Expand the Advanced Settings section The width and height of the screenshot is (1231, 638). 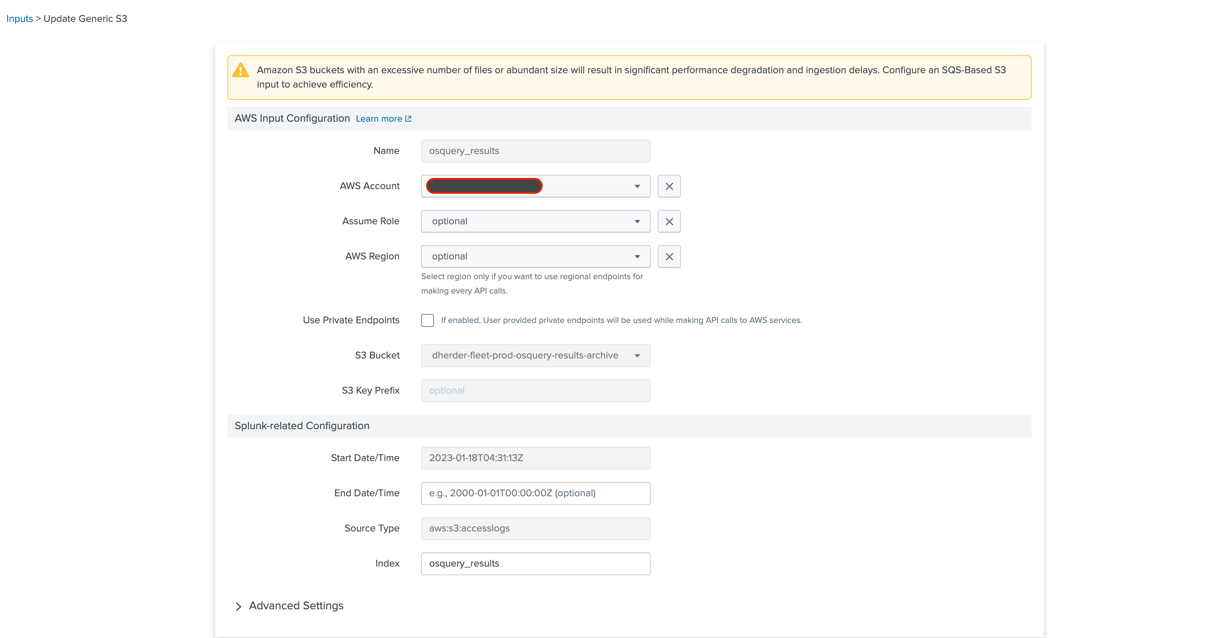pos(289,605)
